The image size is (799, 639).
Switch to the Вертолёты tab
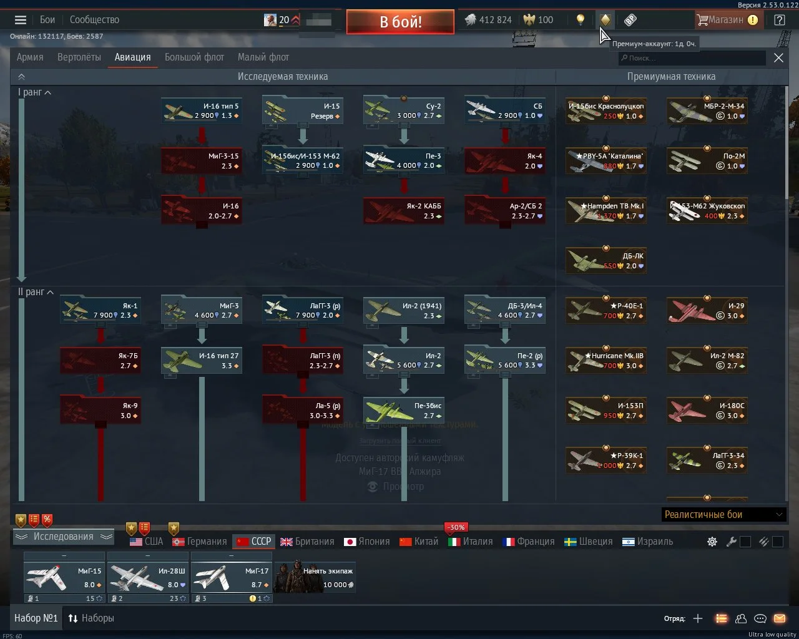click(79, 57)
